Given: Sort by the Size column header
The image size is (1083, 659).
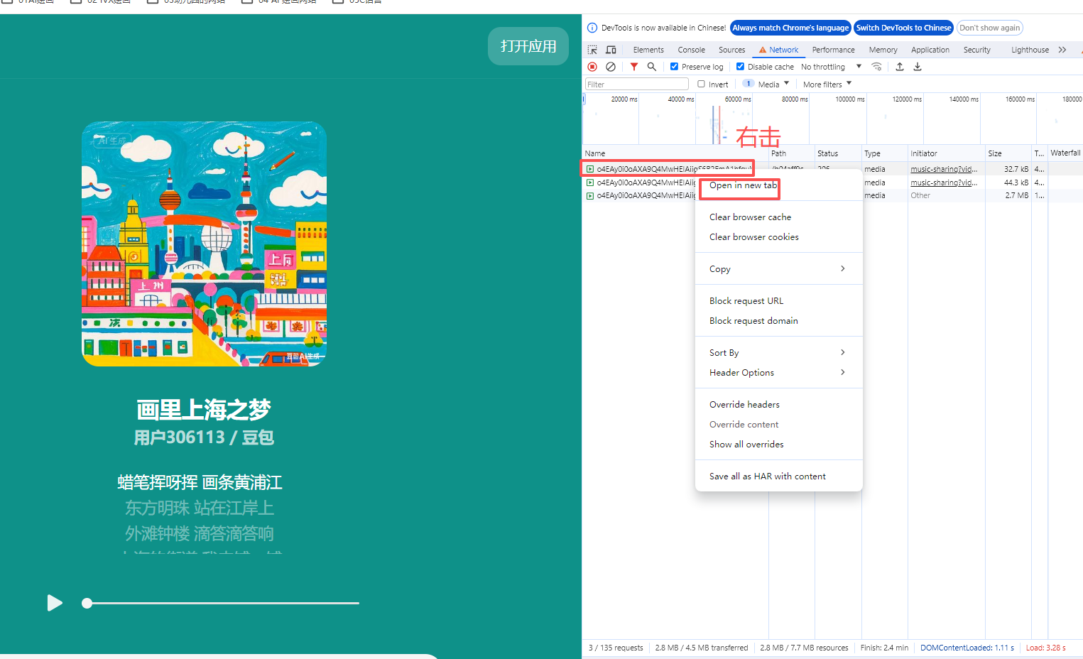Looking at the screenshot, I should [1008, 153].
